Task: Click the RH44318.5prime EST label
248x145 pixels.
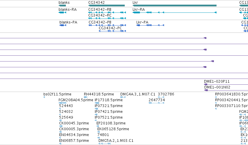Action: [99, 94]
